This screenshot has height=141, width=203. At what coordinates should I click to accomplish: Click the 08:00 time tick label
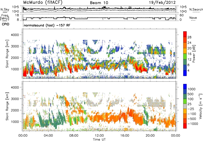coord(74,136)
